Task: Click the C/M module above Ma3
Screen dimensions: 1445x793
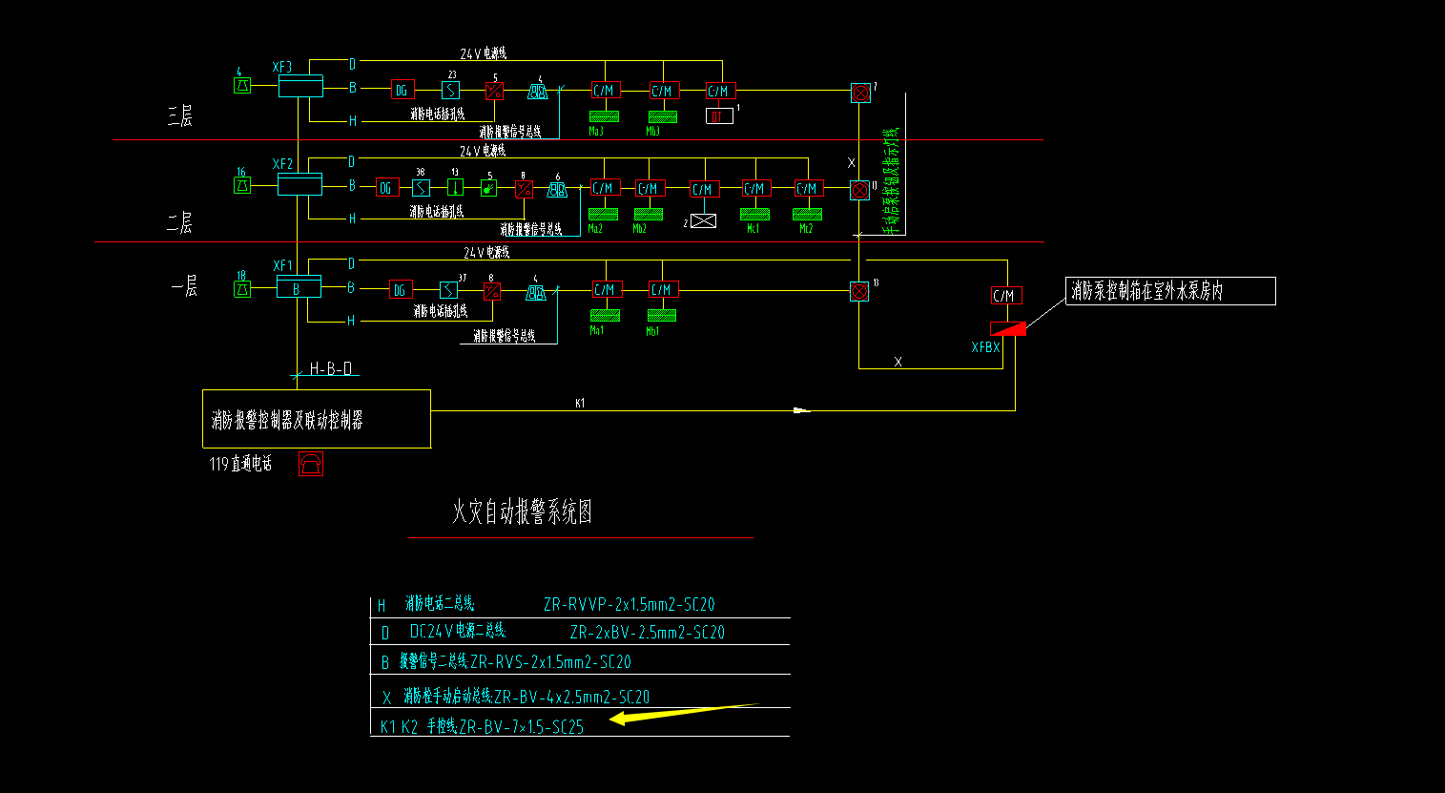Action: (605, 91)
